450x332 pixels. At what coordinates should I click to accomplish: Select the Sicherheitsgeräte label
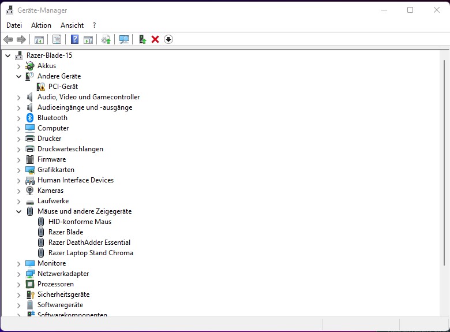[x=63, y=294]
